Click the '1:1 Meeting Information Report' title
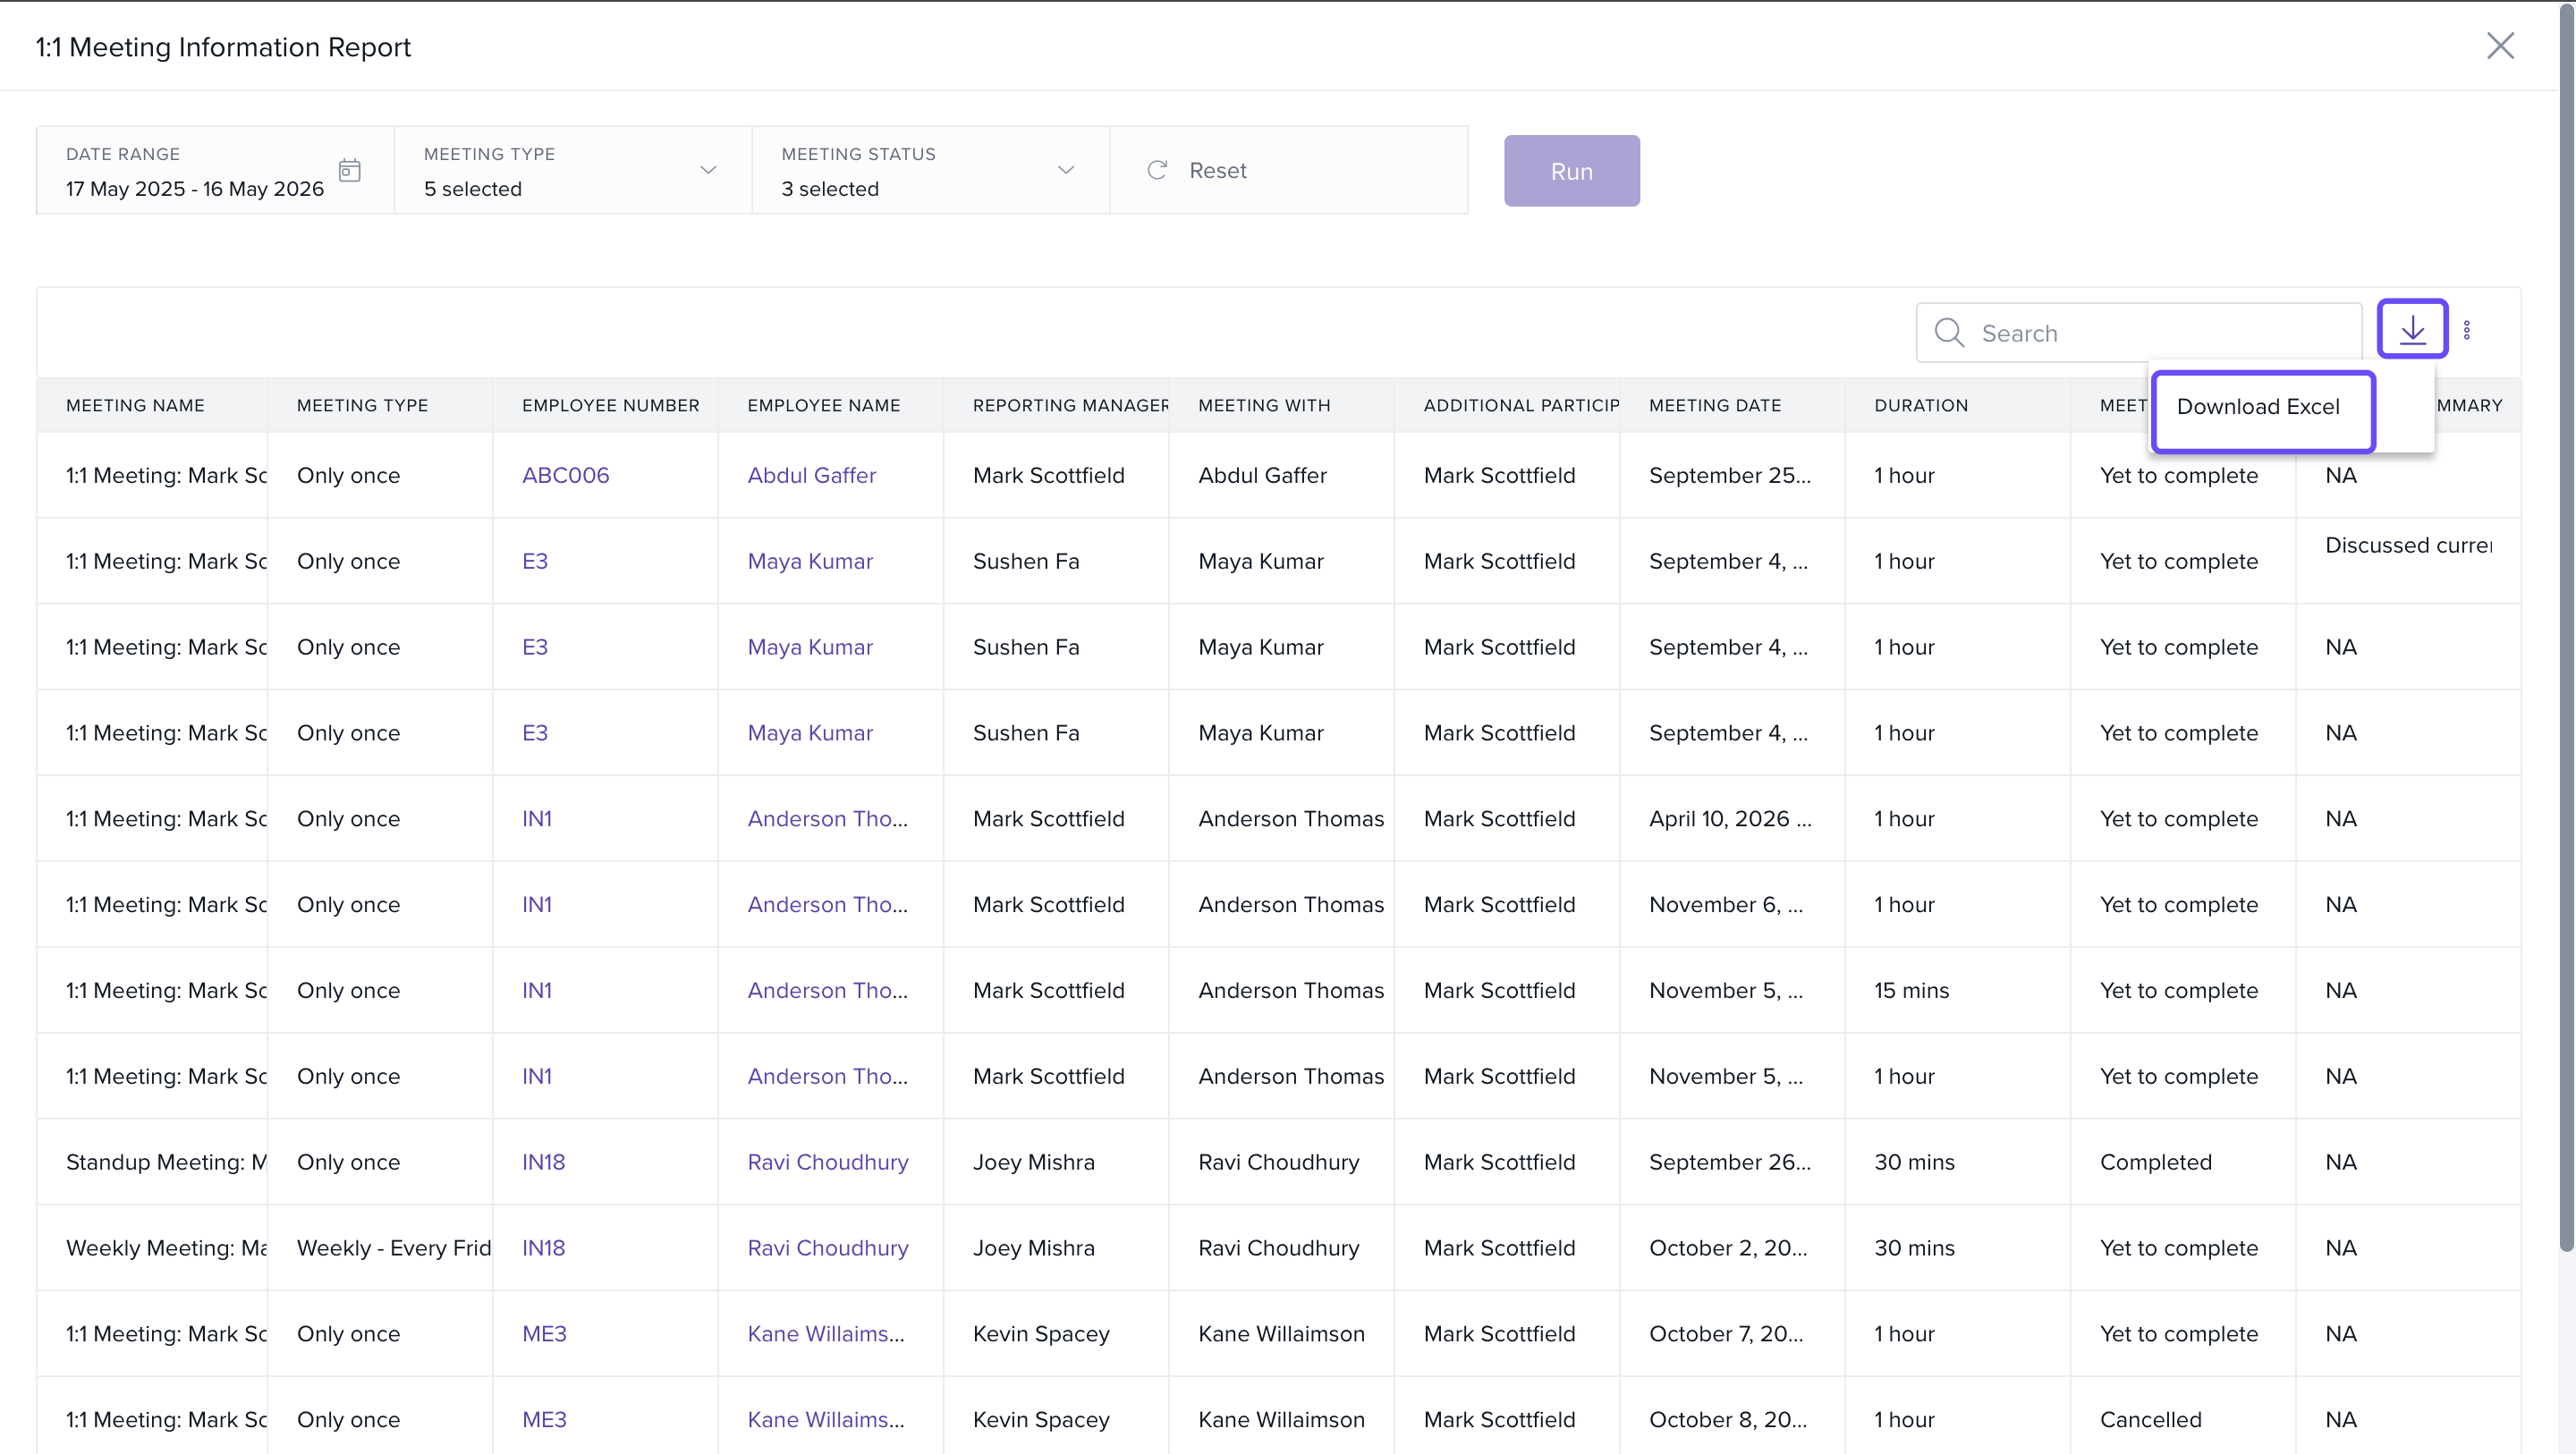This screenshot has height=1454, width=2576. click(x=223, y=47)
